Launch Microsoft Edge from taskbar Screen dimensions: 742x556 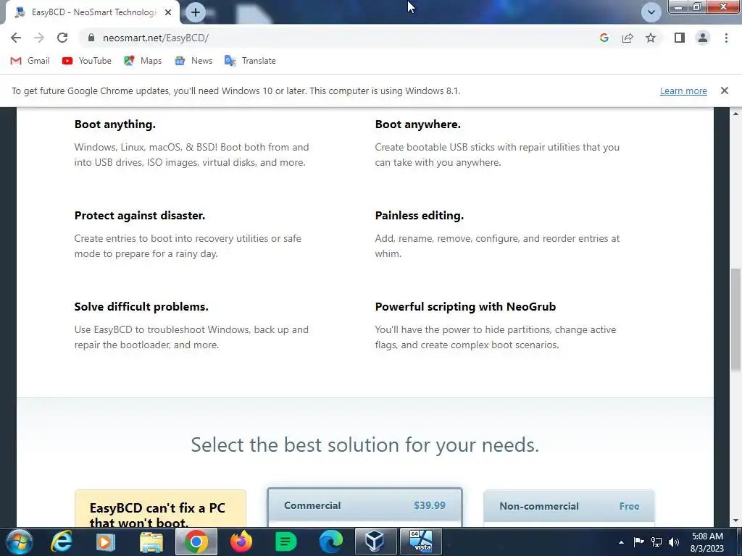330,542
